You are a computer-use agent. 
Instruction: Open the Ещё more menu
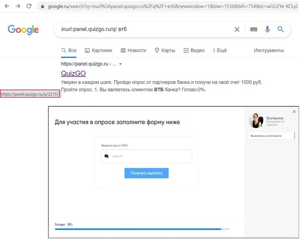[220, 50]
